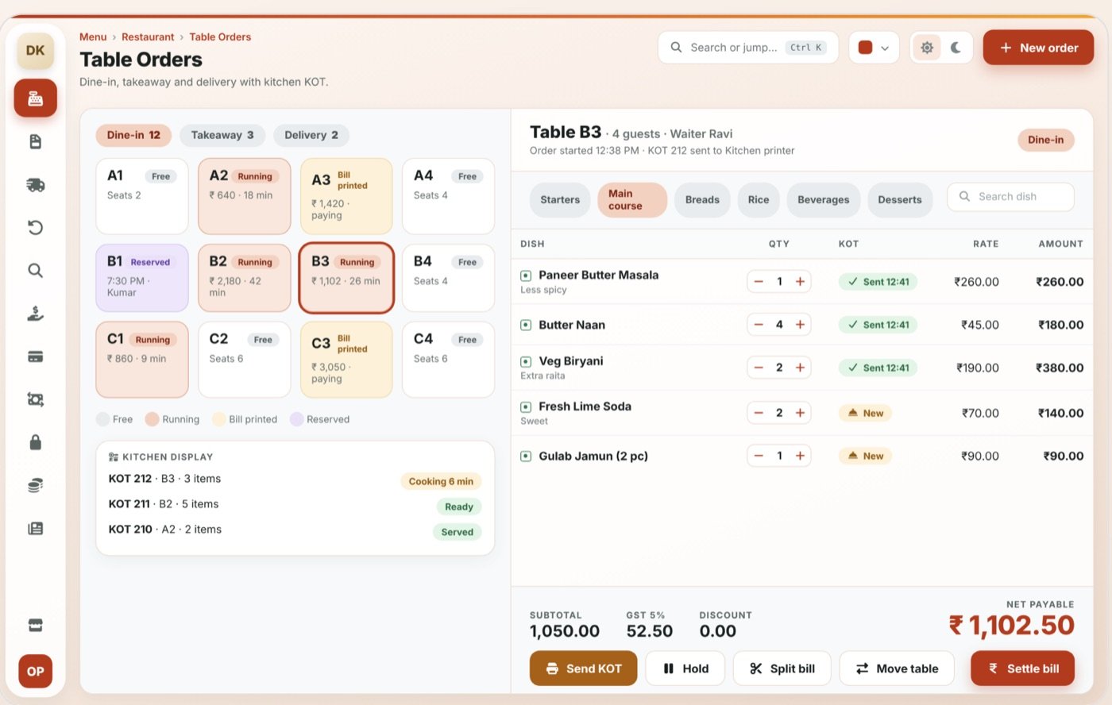Open the delivery truck icon in sidebar

tap(35, 185)
